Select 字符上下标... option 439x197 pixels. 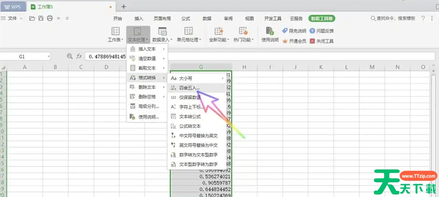click(197, 107)
